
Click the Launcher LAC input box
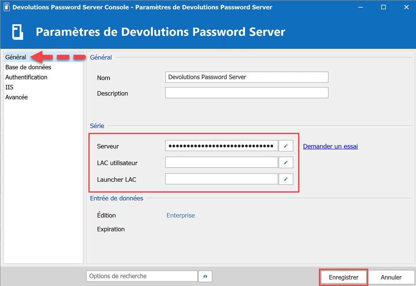(221, 179)
